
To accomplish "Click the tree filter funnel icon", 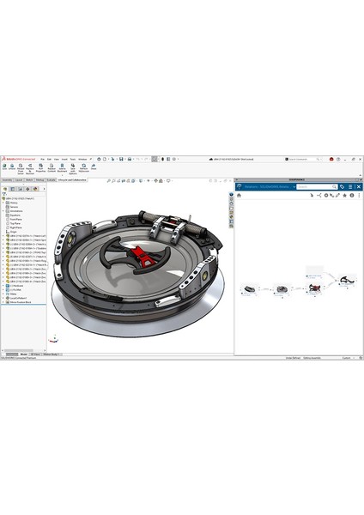I will tap(4, 194).
